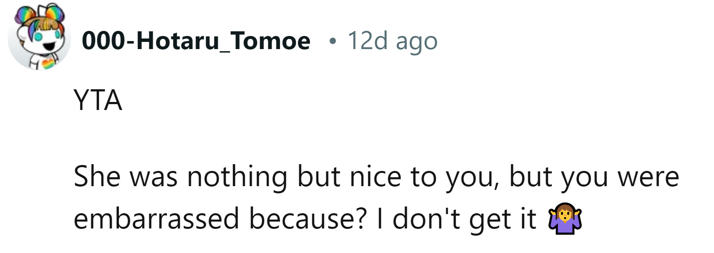Click the word "nothing" in the comment
Image resolution: width=714 pixels, height=253 pixels.
(237, 176)
